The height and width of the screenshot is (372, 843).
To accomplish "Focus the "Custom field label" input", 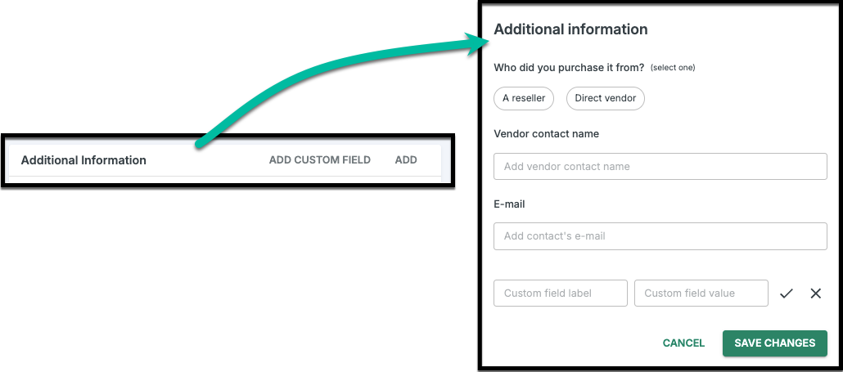I will click(x=560, y=294).
